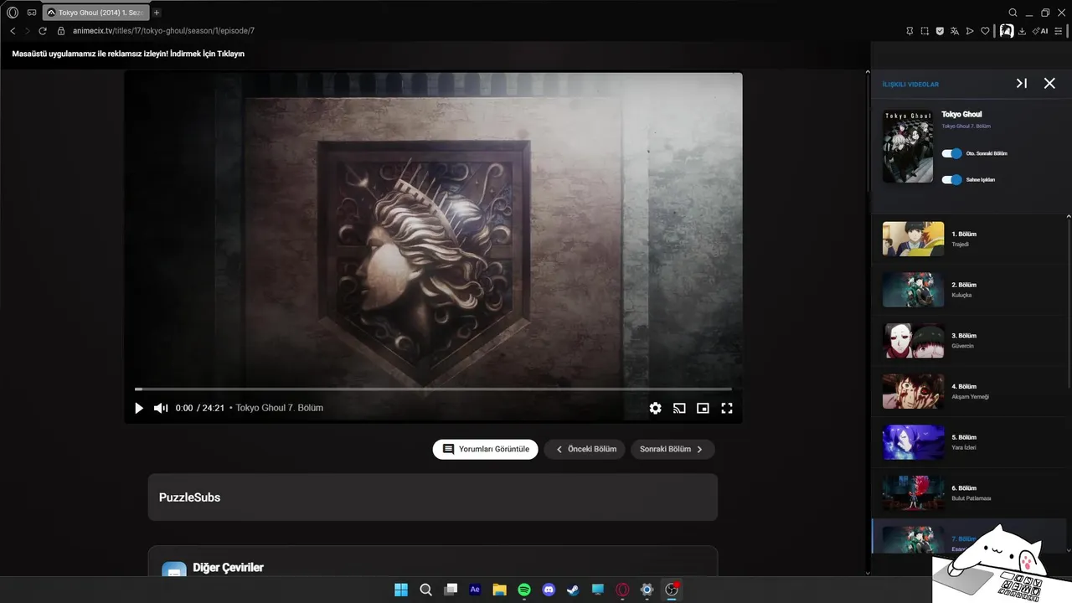Click the desktop app download banner
The height and width of the screenshot is (603, 1072).
pyautogui.click(x=128, y=54)
